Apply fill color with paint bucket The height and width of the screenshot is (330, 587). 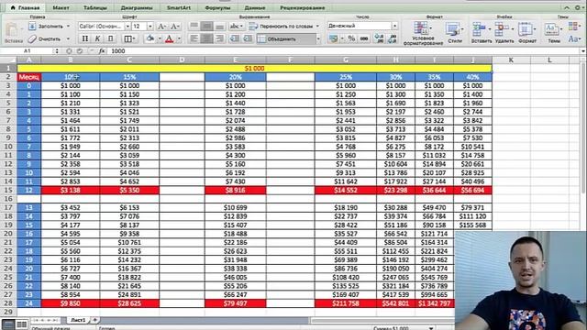point(150,38)
